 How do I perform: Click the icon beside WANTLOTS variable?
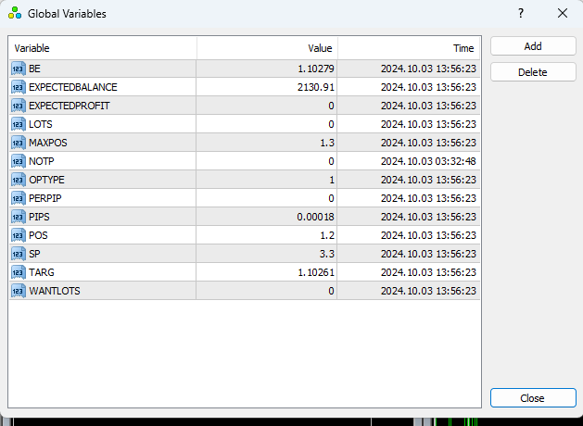pos(19,291)
